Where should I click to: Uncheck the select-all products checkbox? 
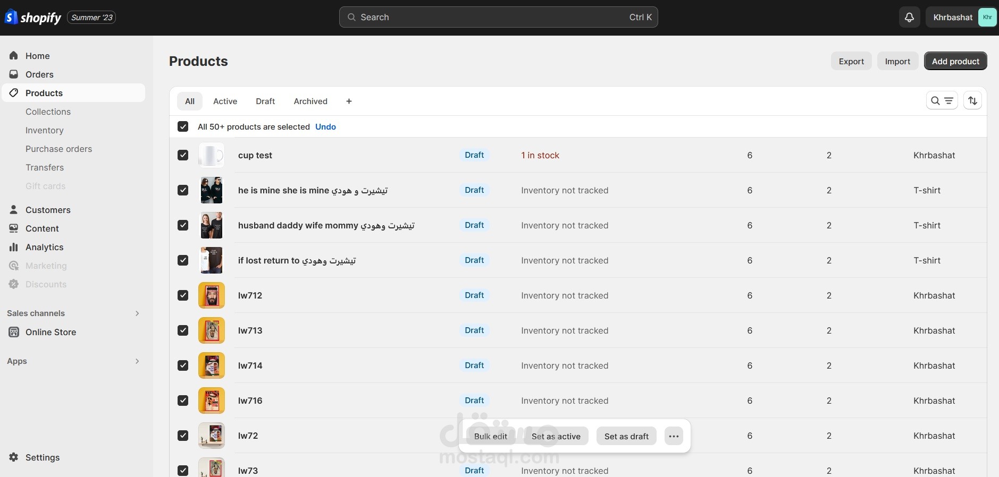(x=183, y=126)
